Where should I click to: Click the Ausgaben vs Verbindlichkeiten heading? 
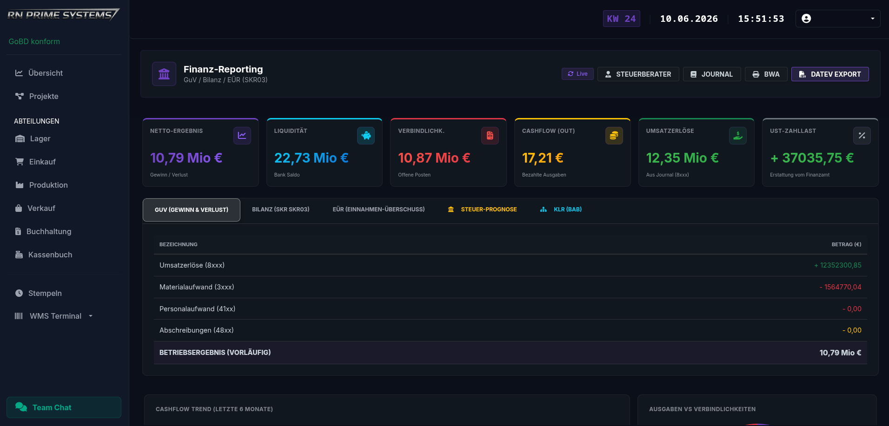pyautogui.click(x=703, y=409)
